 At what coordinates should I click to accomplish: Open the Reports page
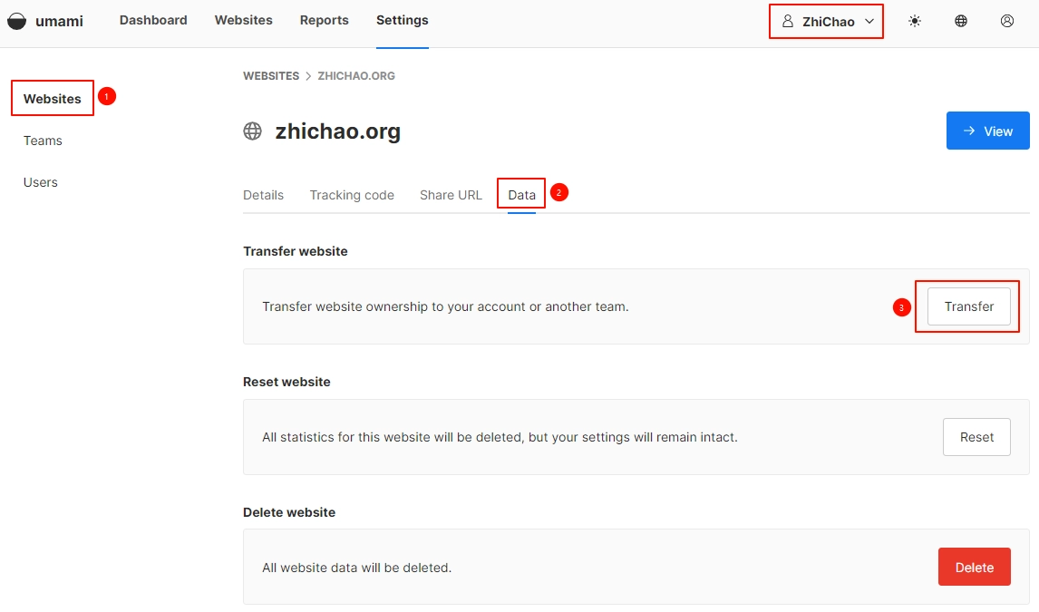point(324,20)
